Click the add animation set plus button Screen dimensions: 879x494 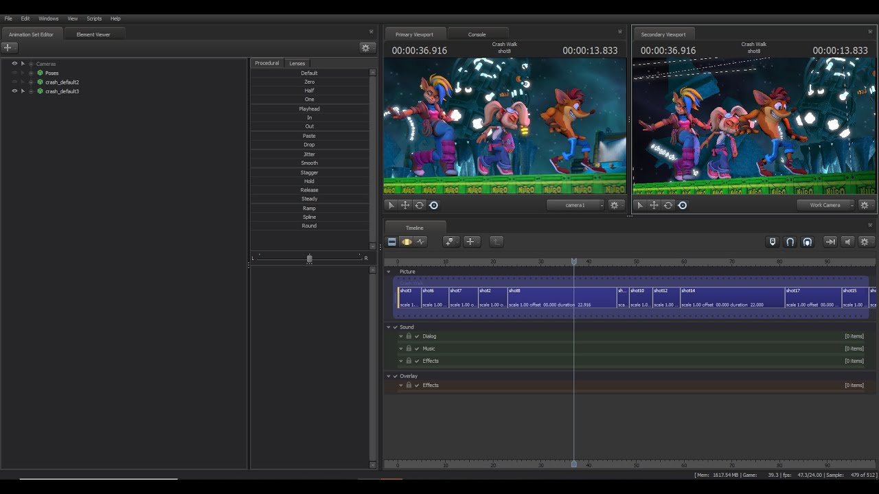(8, 47)
